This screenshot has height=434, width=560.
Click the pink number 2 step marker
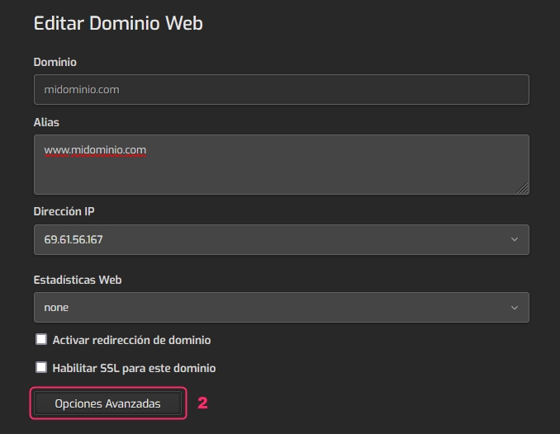point(202,404)
